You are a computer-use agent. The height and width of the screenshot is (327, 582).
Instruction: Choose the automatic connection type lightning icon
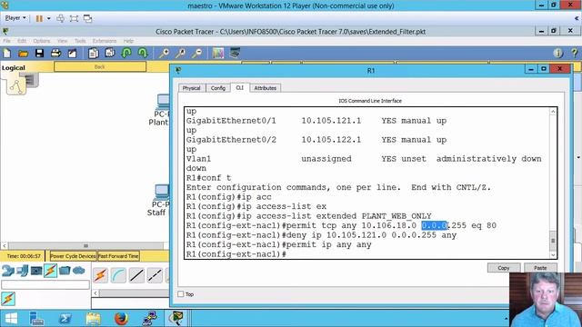click(100, 275)
